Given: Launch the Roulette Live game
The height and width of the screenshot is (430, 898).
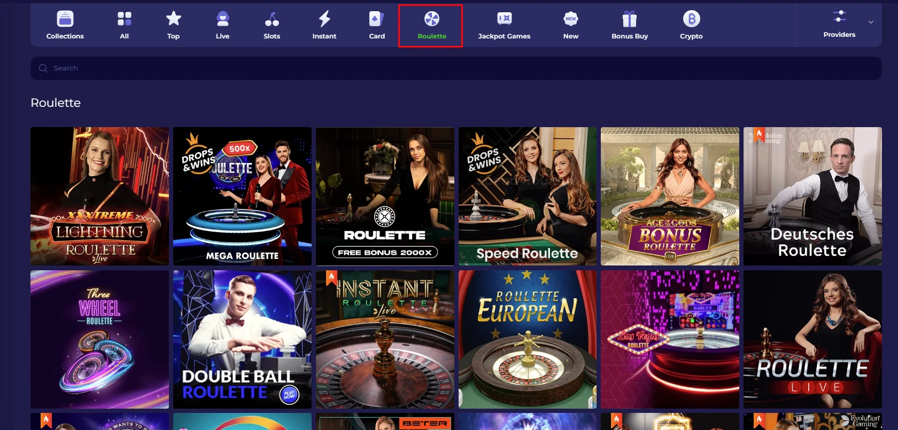Looking at the screenshot, I should pyautogui.click(x=812, y=339).
